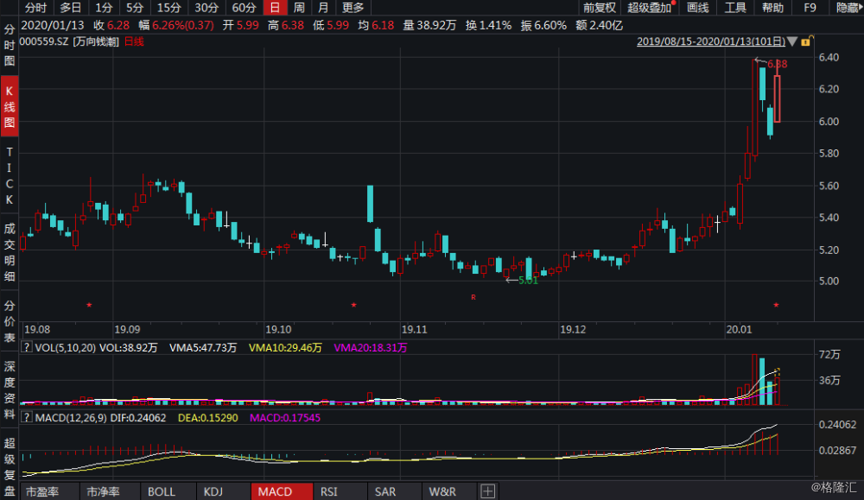This screenshot has width=864, height=500.
Task: Click the DEA:0.15290 value
Action: coord(207,418)
